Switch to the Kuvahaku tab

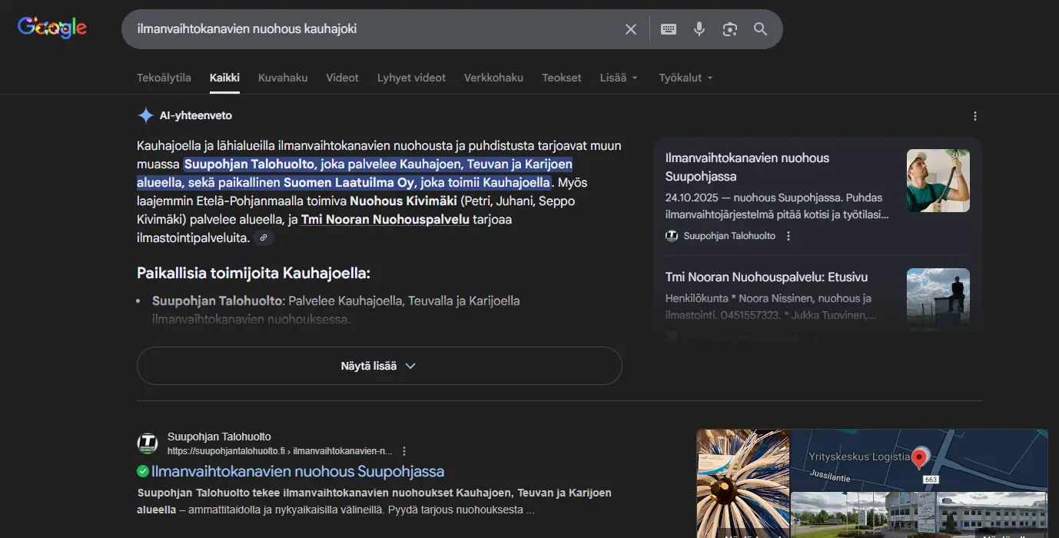pos(282,77)
